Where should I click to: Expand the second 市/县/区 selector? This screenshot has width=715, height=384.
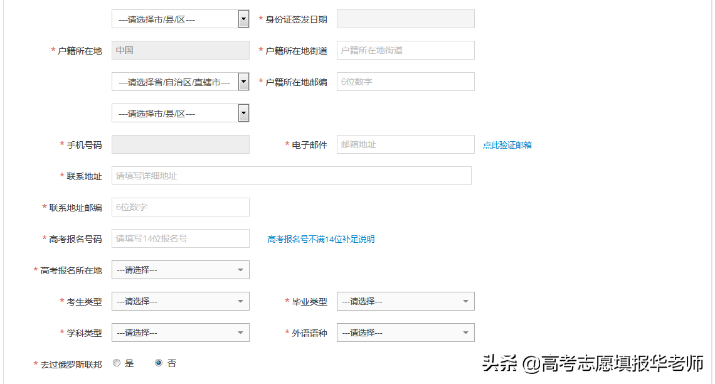[x=180, y=112]
